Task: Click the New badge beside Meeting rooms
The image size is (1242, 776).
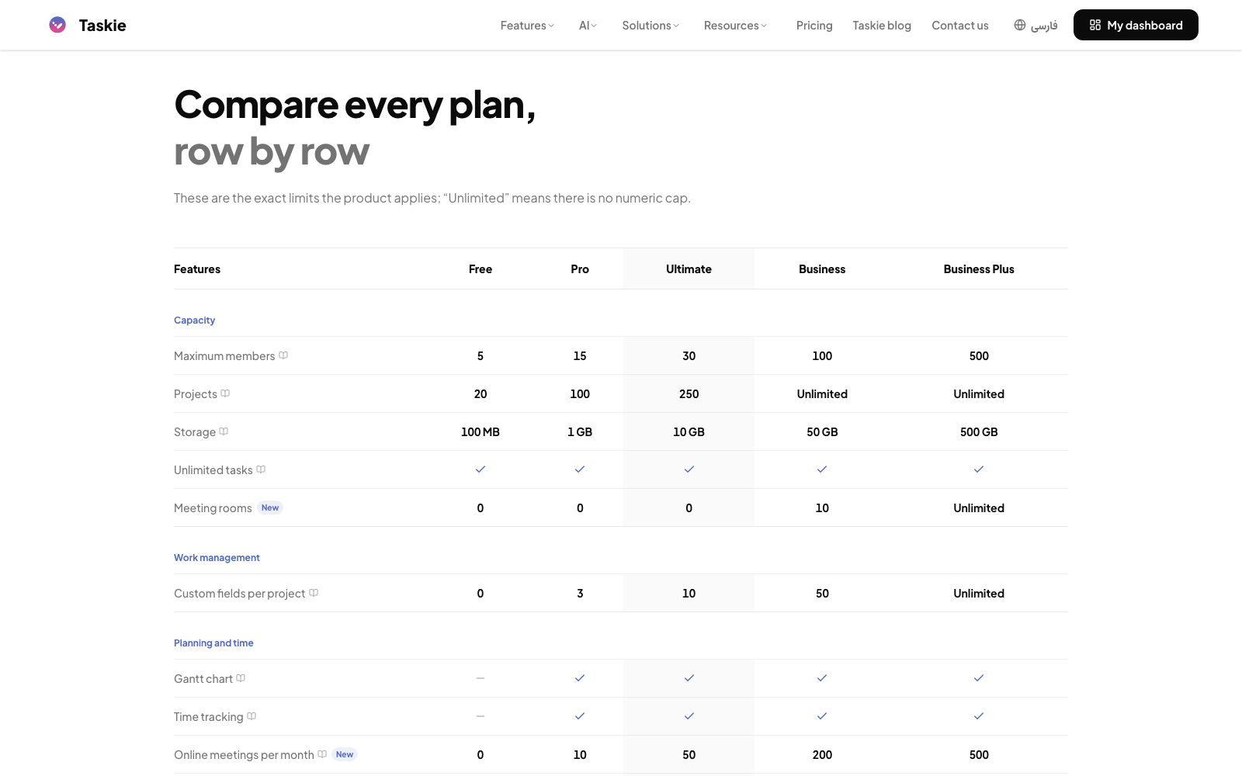Action: 270,508
